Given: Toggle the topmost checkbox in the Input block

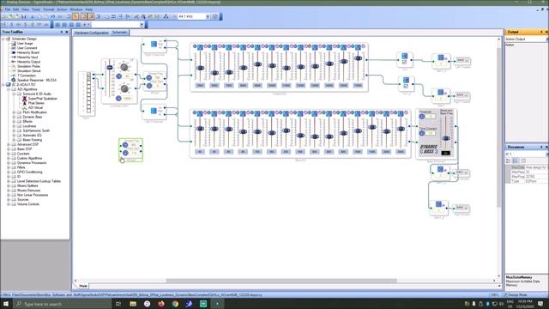Looking at the screenshot, I should tap(88, 75).
